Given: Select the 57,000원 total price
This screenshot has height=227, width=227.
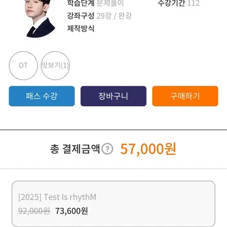Looking at the screenshot, I should (x=148, y=149).
